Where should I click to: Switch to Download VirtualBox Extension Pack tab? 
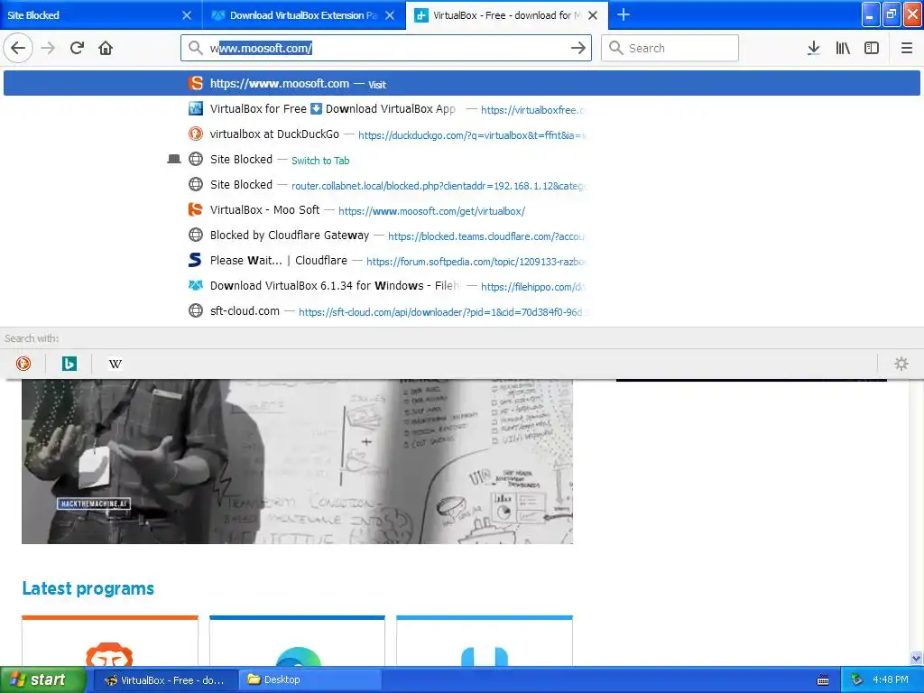point(304,14)
